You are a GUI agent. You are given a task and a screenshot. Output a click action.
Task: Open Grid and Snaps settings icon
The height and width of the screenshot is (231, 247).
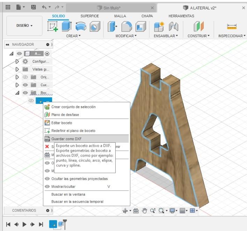pyautogui.click(x=182, y=210)
